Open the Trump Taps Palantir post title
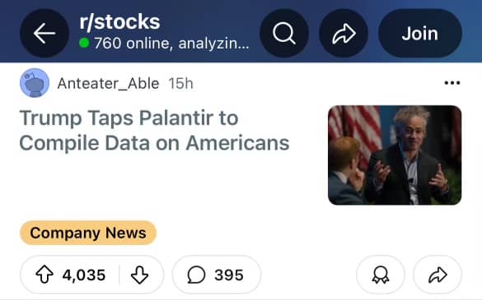 154,131
